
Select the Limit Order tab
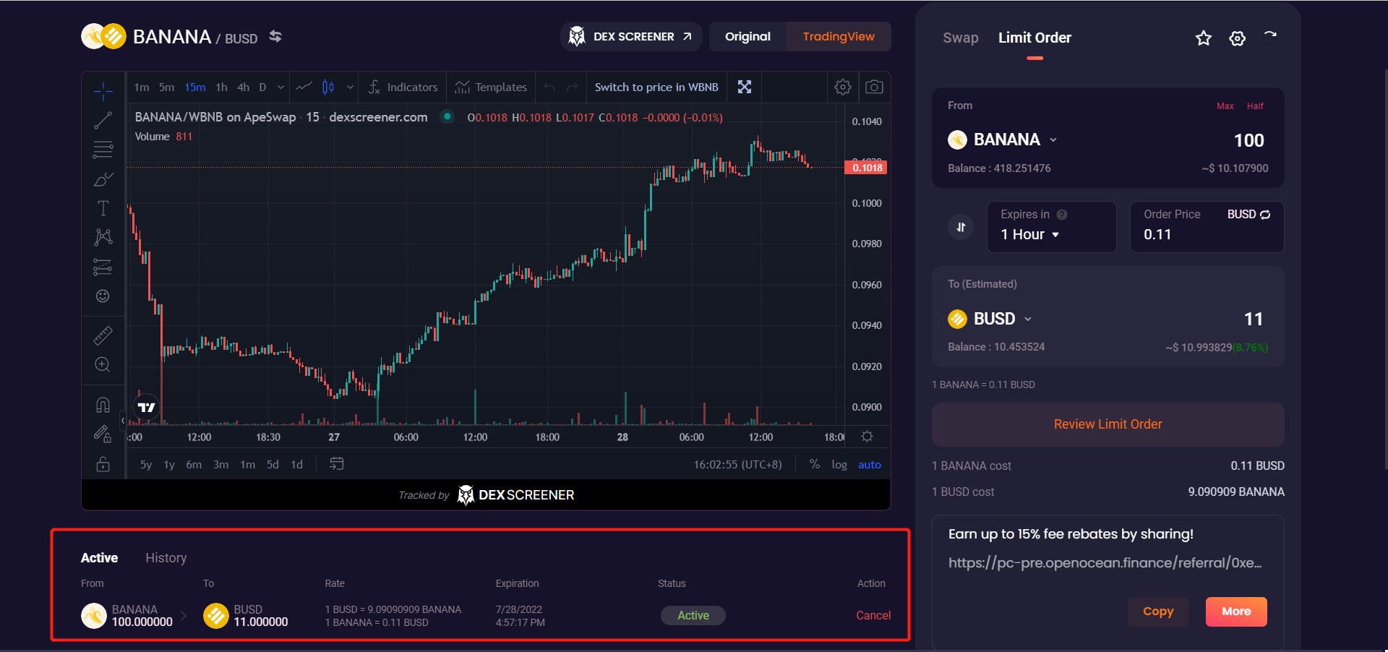tap(1034, 38)
